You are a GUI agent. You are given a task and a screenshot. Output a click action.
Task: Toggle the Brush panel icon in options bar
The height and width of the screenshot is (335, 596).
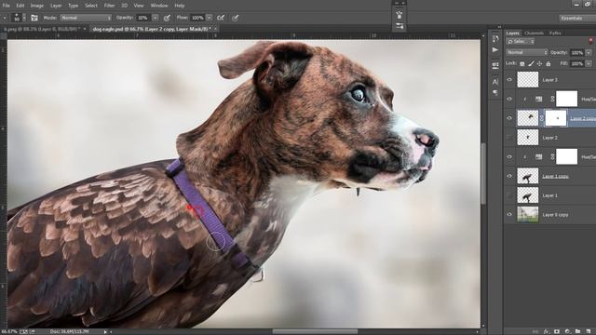[34, 18]
